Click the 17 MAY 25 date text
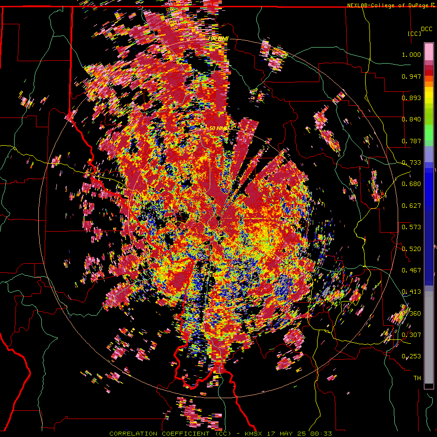The width and height of the screenshot is (437, 437). 286,434
